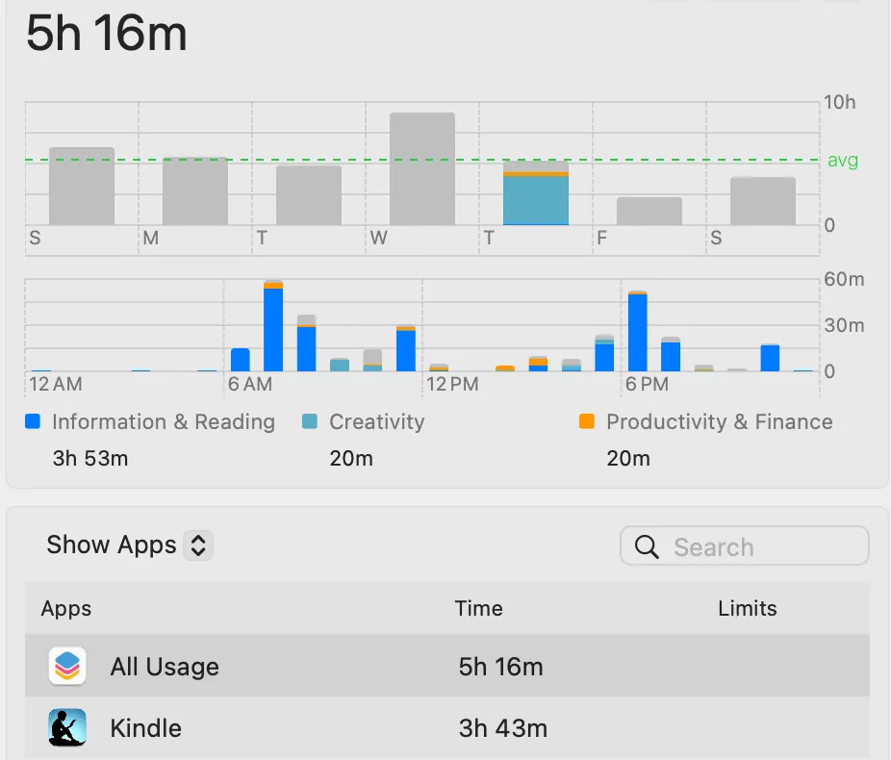Click the Information & Reading blue swatch
Viewport: 891px width, 760px height.
[34, 421]
